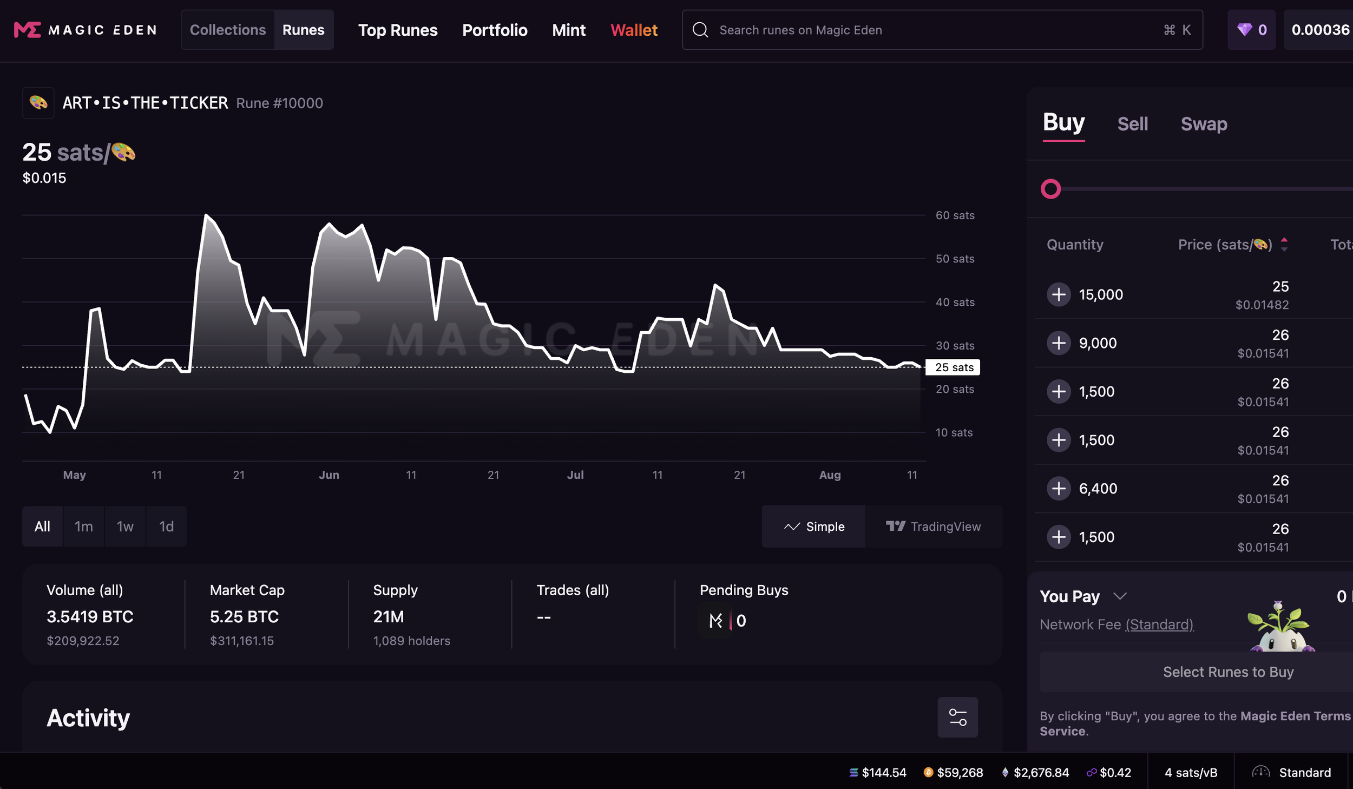Switch to the Runes toggle
The image size is (1353, 789).
click(x=303, y=30)
